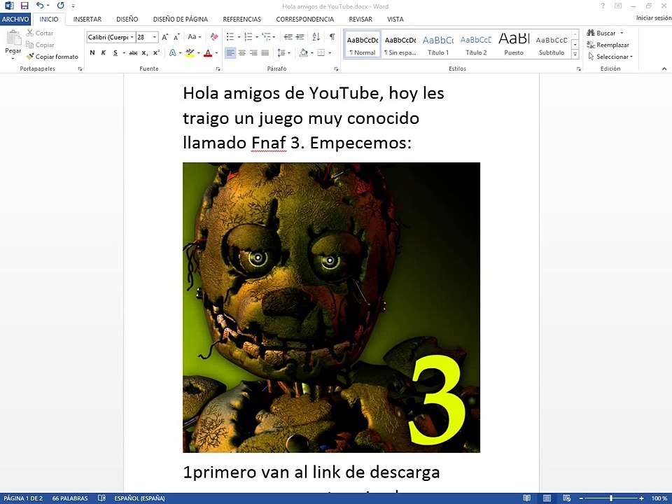Screen dimensions: 672x504
Task: Toggle italic formatting with K
Action: [x=104, y=52]
